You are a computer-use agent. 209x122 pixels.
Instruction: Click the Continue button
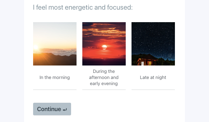pyautogui.click(x=52, y=109)
